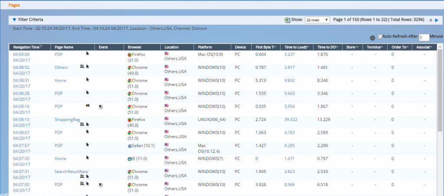
Task: Click the list icon in the 04:07:00 row
Action: pyautogui.click(x=82, y=183)
